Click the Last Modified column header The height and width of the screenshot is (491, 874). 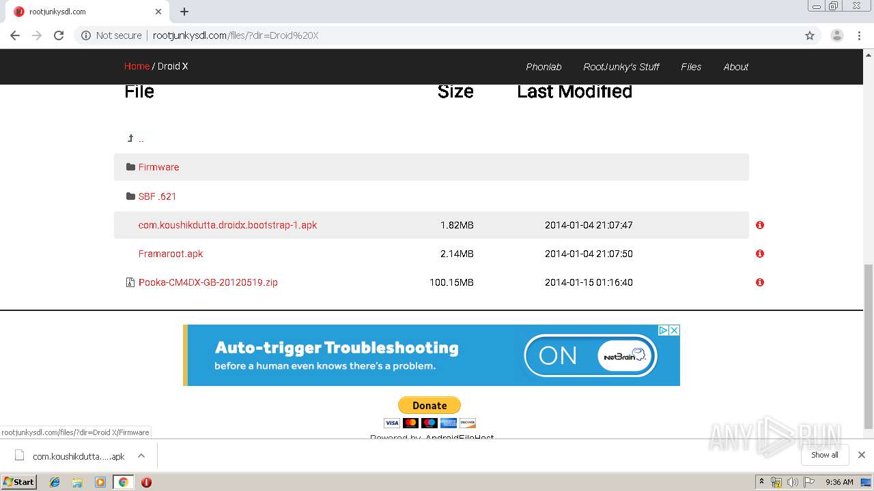[x=574, y=91]
